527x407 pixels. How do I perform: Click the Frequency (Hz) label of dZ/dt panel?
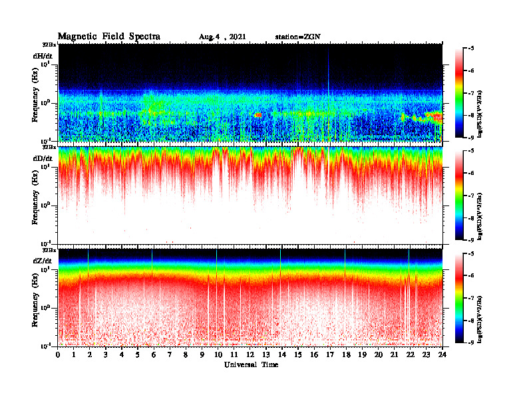35,300
